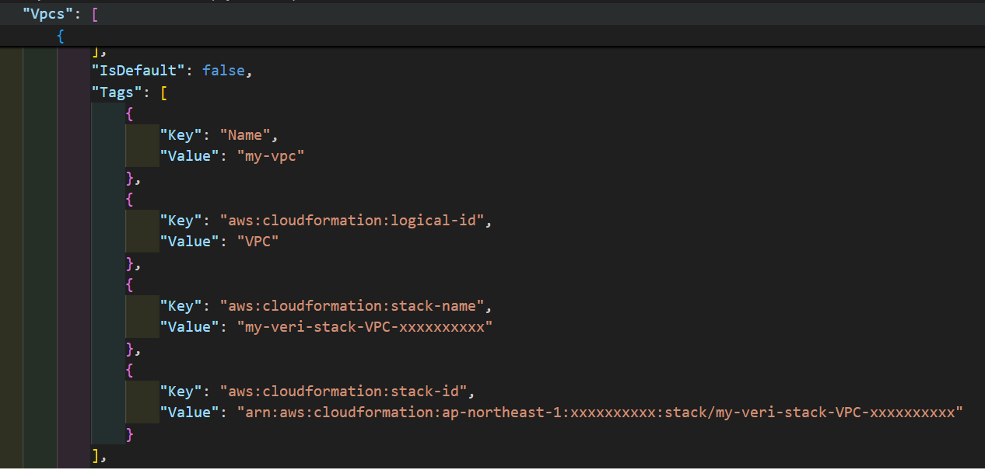Click the "my-vpc" value string
Screen dimensions: 985x470
pos(270,156)
